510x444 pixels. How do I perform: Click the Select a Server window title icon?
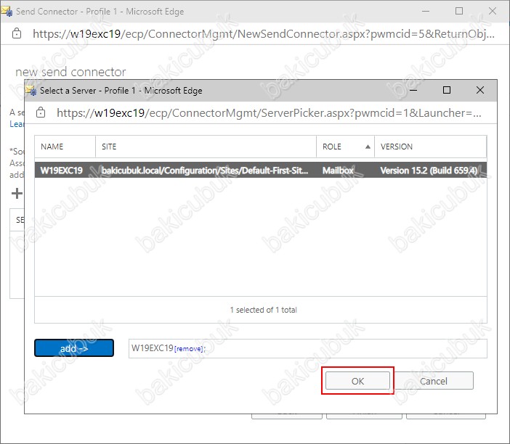click(31, 91)
